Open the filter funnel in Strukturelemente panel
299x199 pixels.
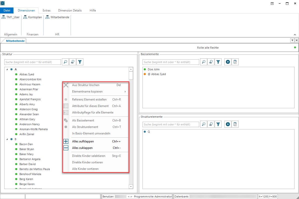coord(218,124)
